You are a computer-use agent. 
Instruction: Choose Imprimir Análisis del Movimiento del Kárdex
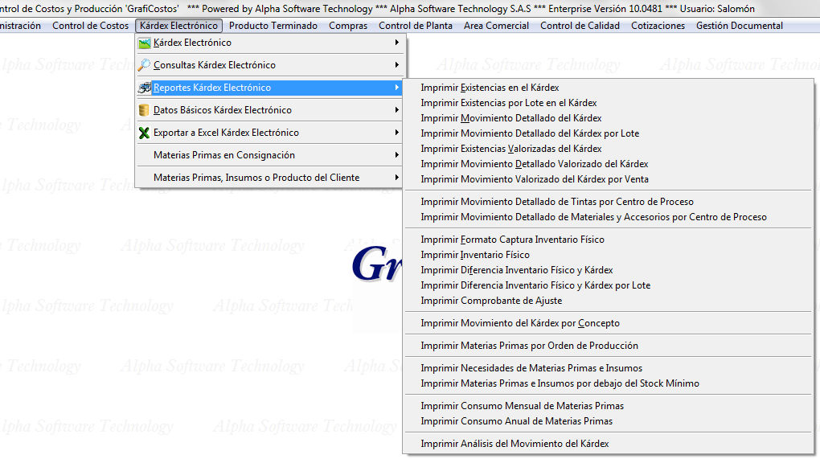515,444
